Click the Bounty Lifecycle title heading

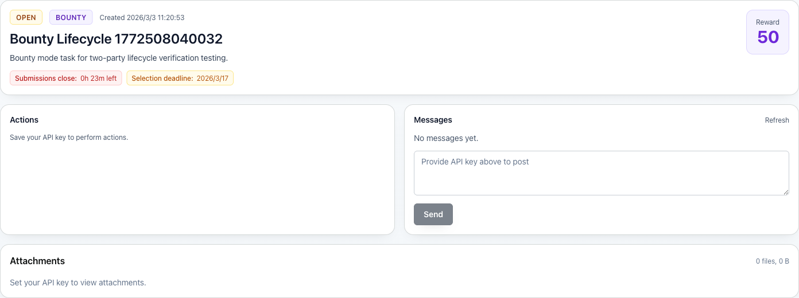tap(116, 39)
